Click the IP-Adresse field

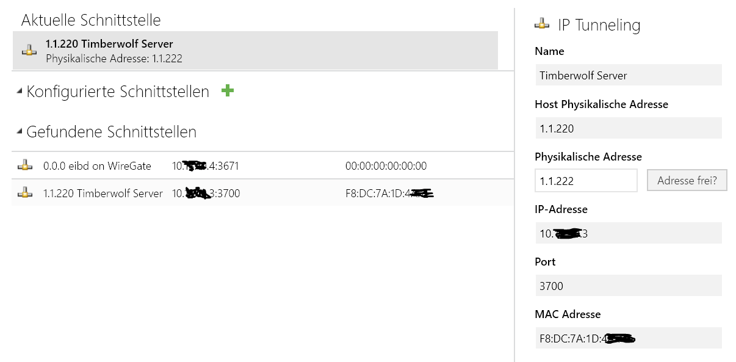[x=628, y=233]
